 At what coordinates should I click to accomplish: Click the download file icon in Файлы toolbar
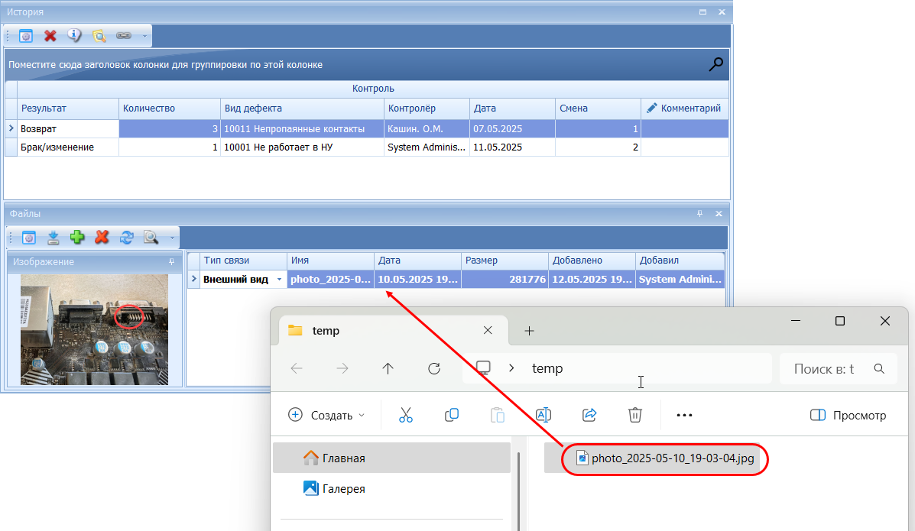[54, 238]
